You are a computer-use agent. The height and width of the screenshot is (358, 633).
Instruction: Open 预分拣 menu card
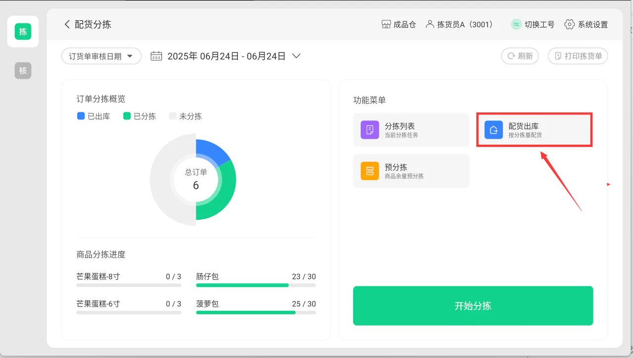click(411, 171)
